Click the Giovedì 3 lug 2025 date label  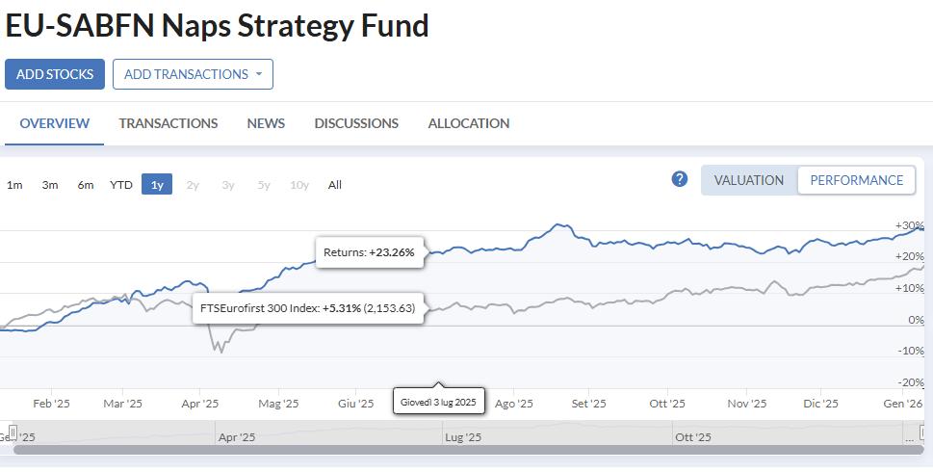pyautogui.click(x=438, y=402)
